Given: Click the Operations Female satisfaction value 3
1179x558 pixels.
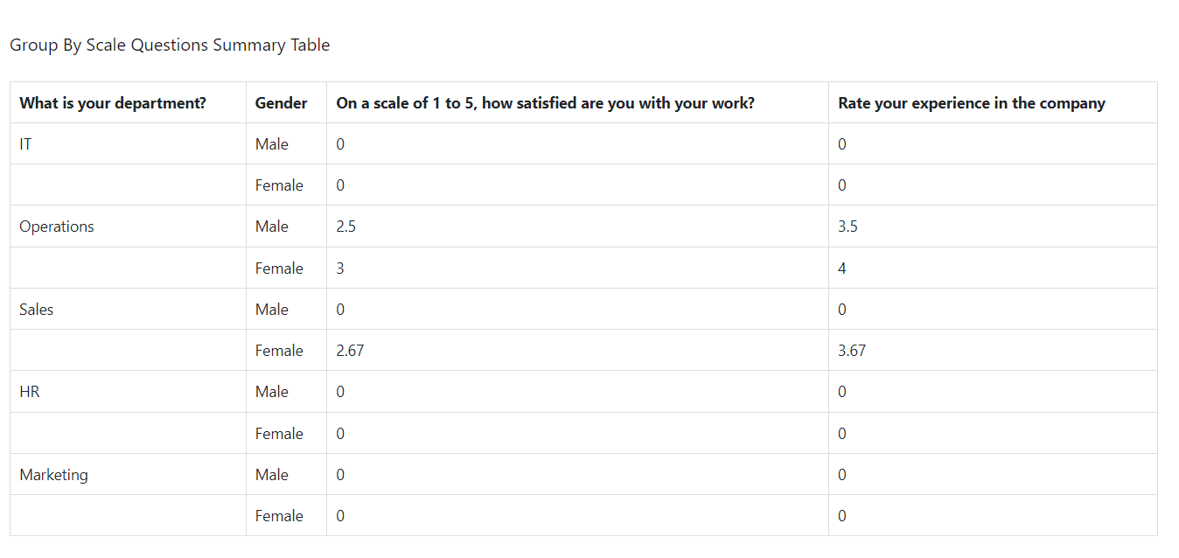Looking at the screenshot, I should pyautogui.click(x=340, y=269).
